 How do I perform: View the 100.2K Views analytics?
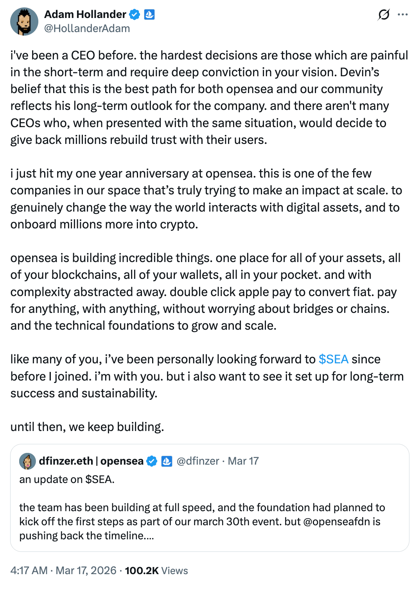[156, 571]
